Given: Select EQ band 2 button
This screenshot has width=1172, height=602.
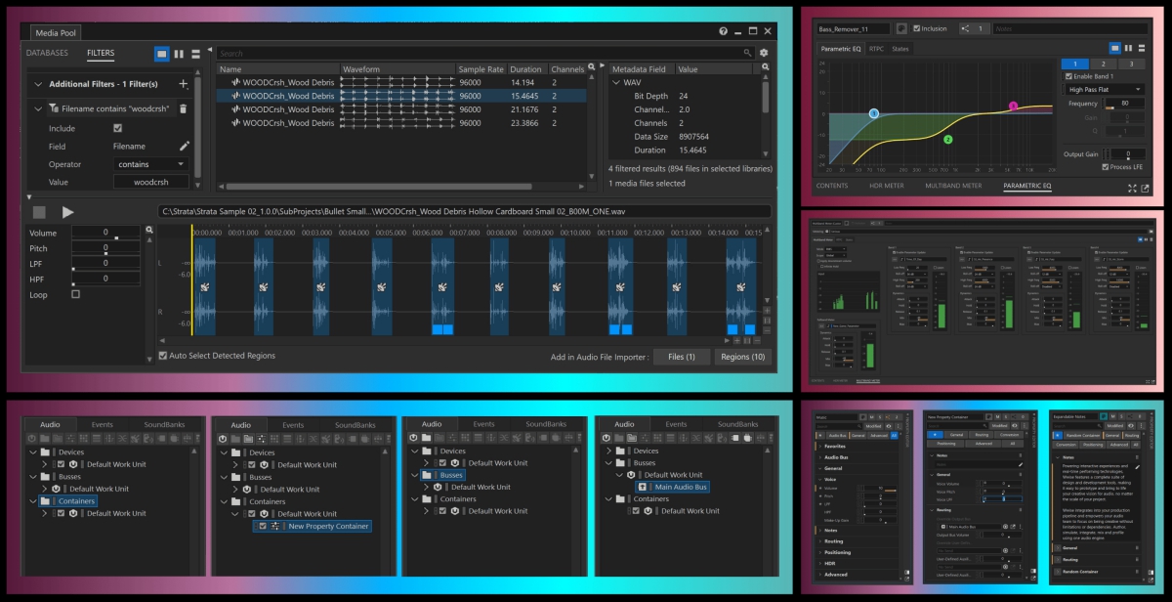Looking at the screenshot, I should pyautogui.click(x=1104, y=64).
